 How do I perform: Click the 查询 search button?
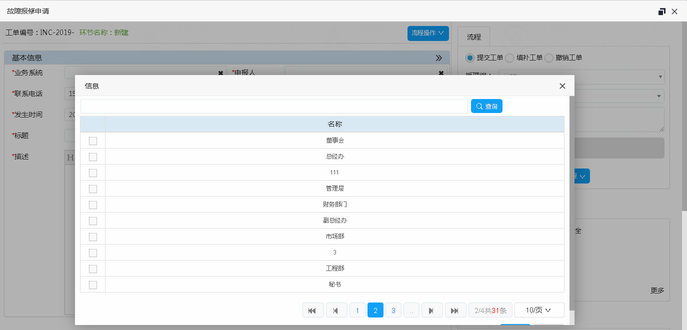click(486, 106)
